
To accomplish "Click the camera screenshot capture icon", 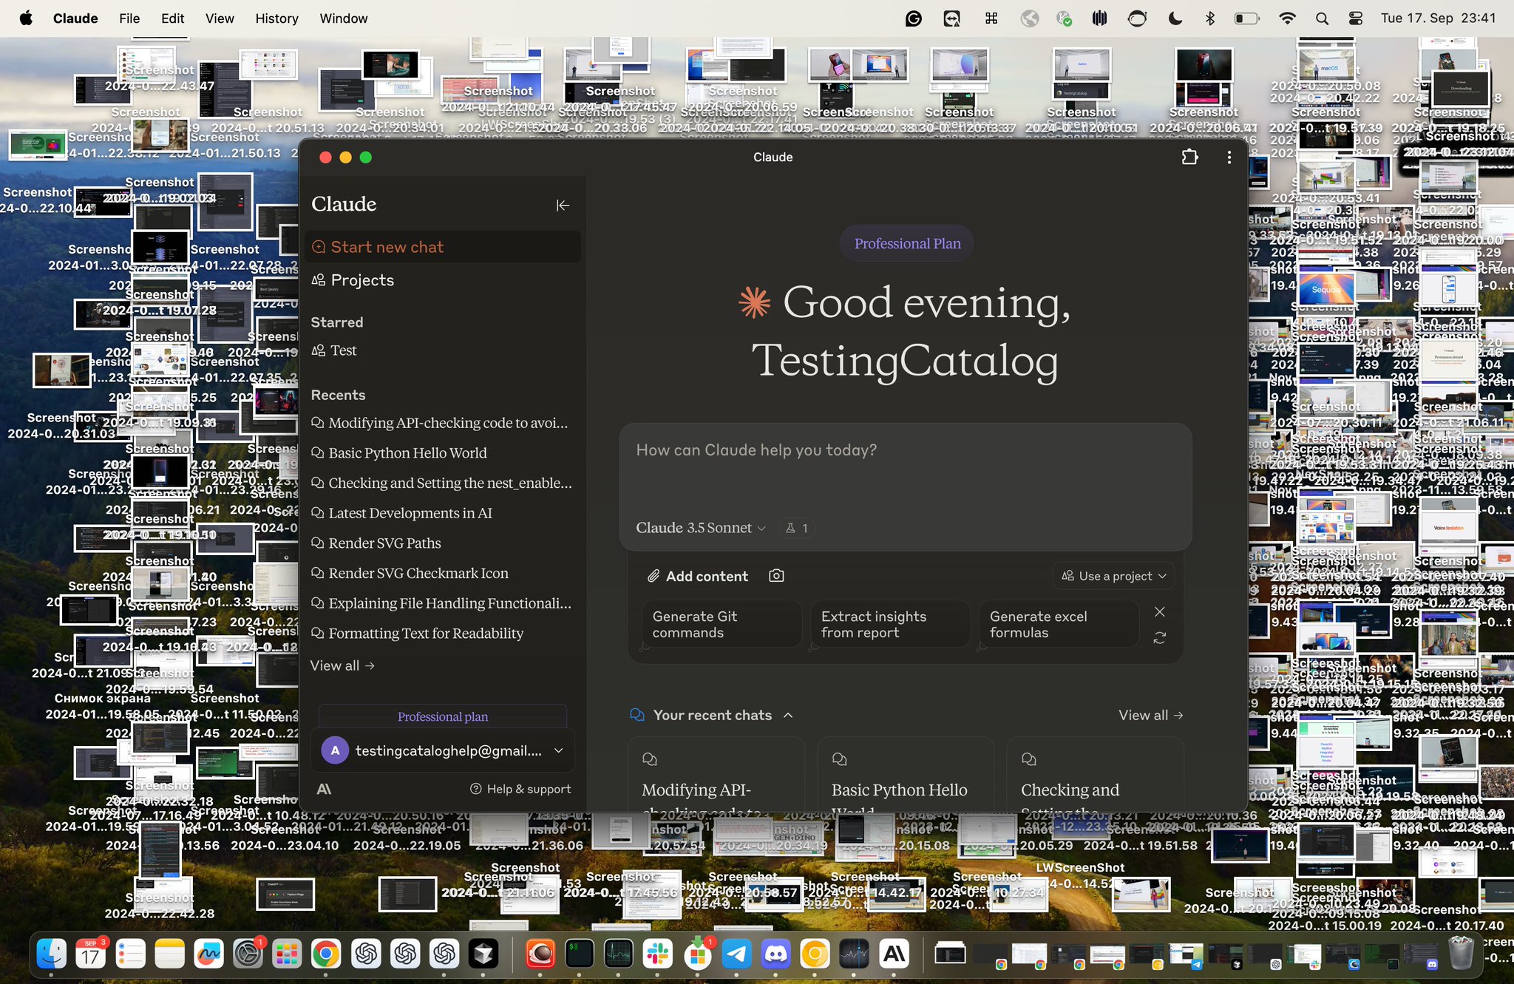I will click(776, 575).
